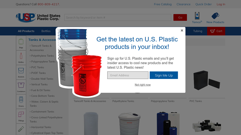
Task: Select the Tubing menu item
Action: coord(198,31)
